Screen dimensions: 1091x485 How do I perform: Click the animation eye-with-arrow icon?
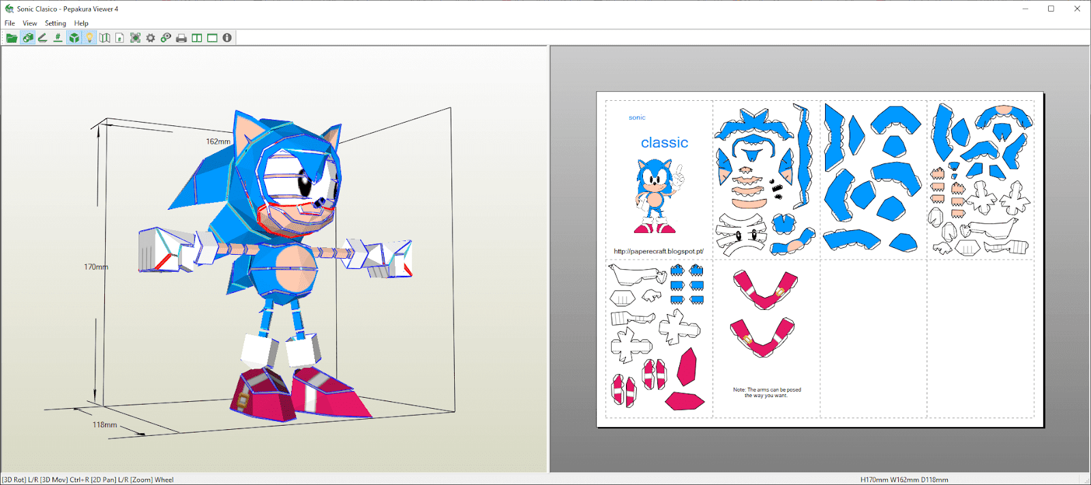(166, 38)
